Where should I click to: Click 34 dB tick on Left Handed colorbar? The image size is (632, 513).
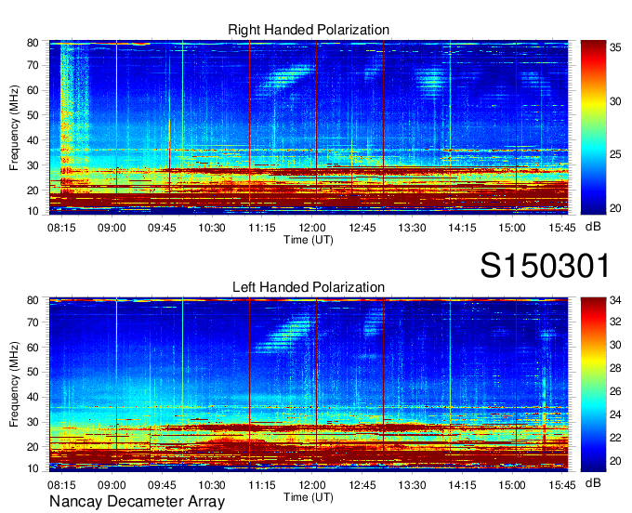(615, 300)
